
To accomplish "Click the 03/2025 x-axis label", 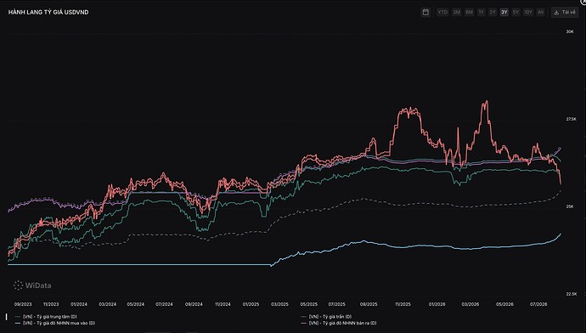I will 279,304.
